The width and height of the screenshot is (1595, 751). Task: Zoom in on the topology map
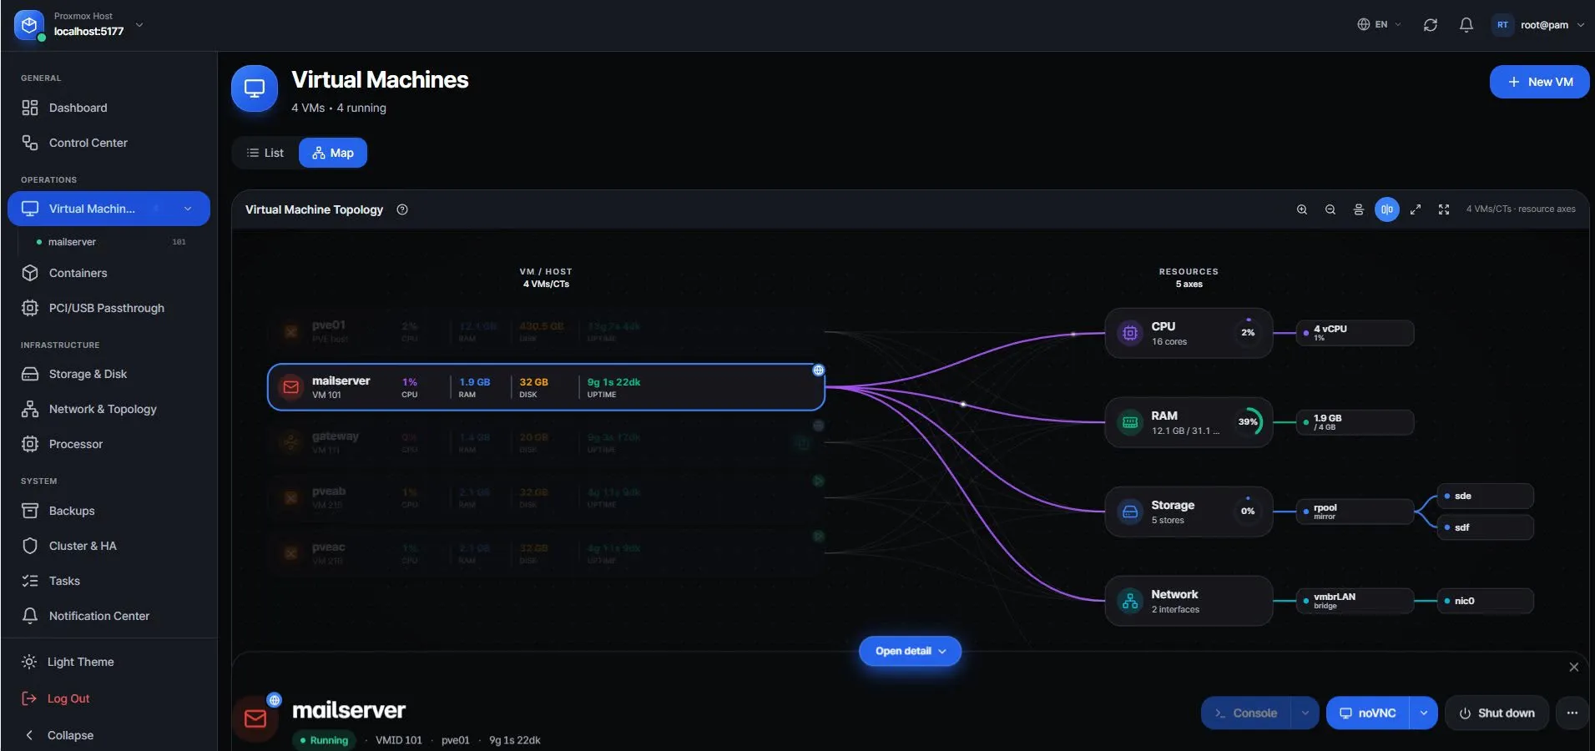pyautogui.click(x=1301, y=209)
